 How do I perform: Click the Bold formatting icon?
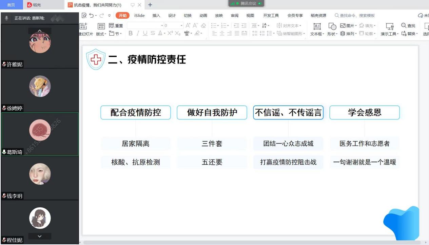tap(131, 33)
